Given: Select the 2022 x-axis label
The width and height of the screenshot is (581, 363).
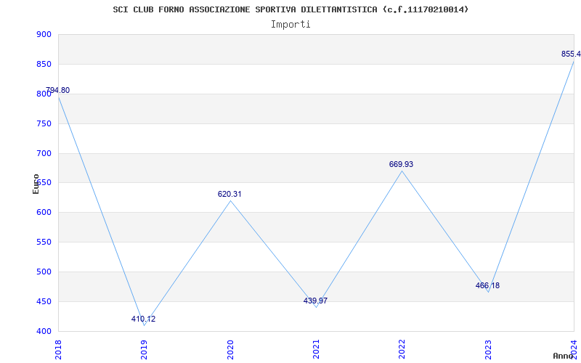Looking at the screenshot, I should click(x=402, y=350).
